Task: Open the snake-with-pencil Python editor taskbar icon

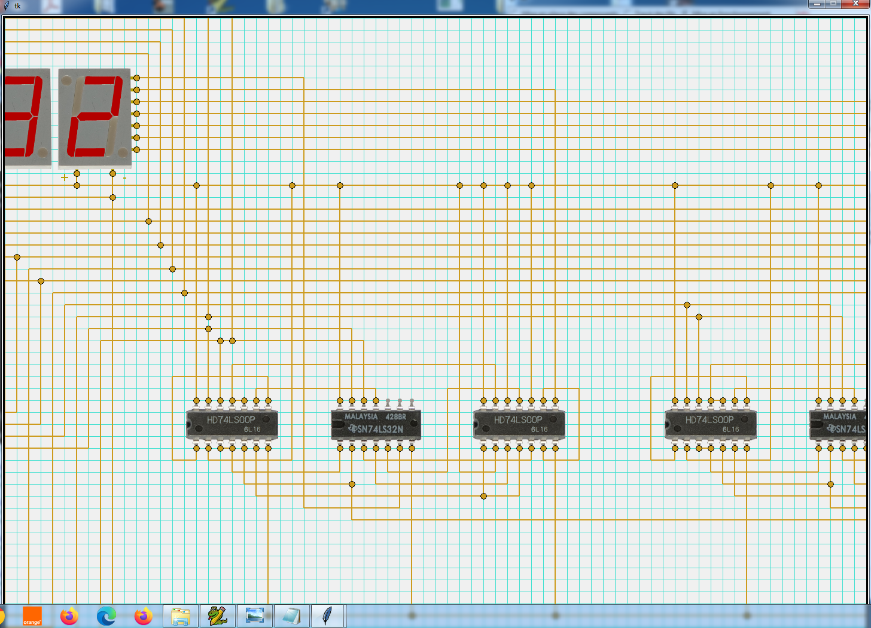Action: pos(217,616)
